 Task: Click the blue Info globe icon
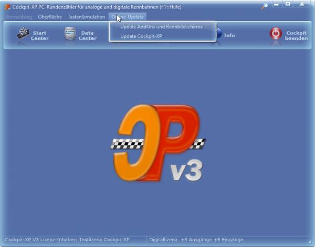point(219,34)
